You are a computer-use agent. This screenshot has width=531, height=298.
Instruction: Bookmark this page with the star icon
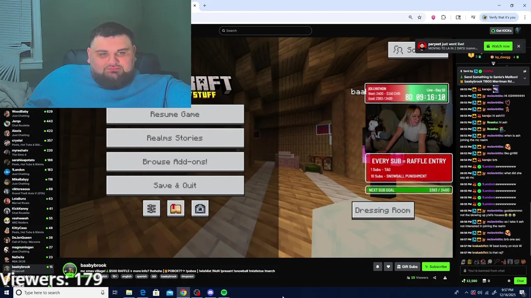click(x=419, y=17)
